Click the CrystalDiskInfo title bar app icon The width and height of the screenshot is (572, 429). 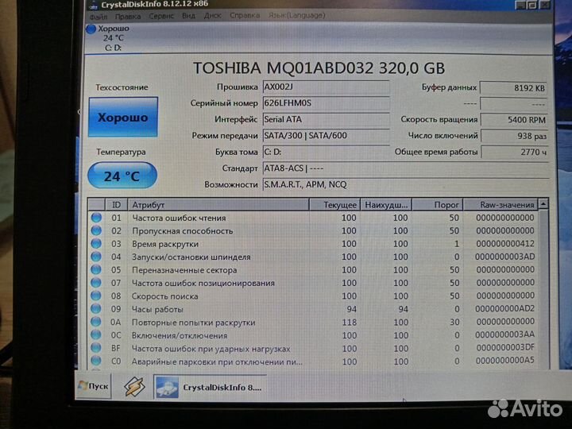pos(94,5)
